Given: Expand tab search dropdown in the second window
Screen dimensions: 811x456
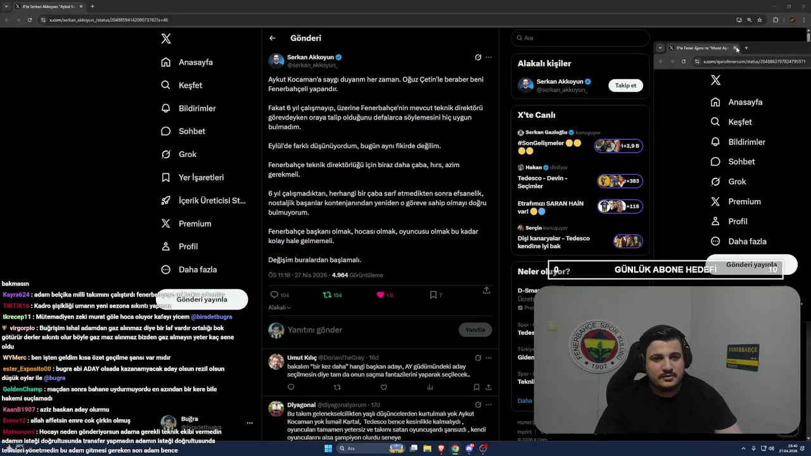Looking at the screenshot, I should 660,48.
